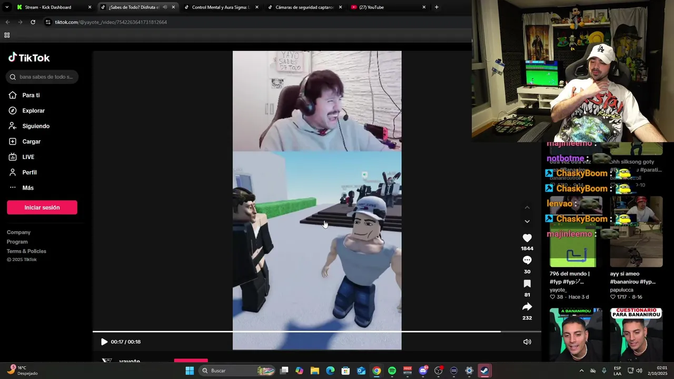Viewport: 674px width, 379px height.
Task: Open Google Chrome from the taskbar
Action: [x=376, y=371]
